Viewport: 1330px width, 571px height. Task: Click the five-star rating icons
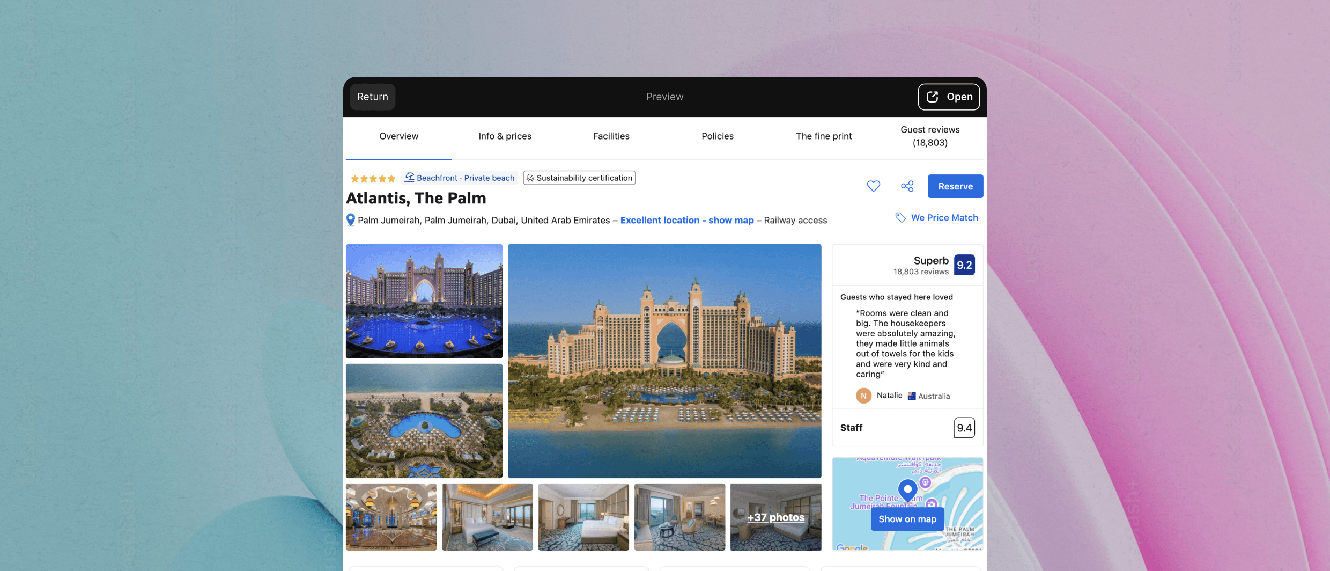click(x=373, y=178)
